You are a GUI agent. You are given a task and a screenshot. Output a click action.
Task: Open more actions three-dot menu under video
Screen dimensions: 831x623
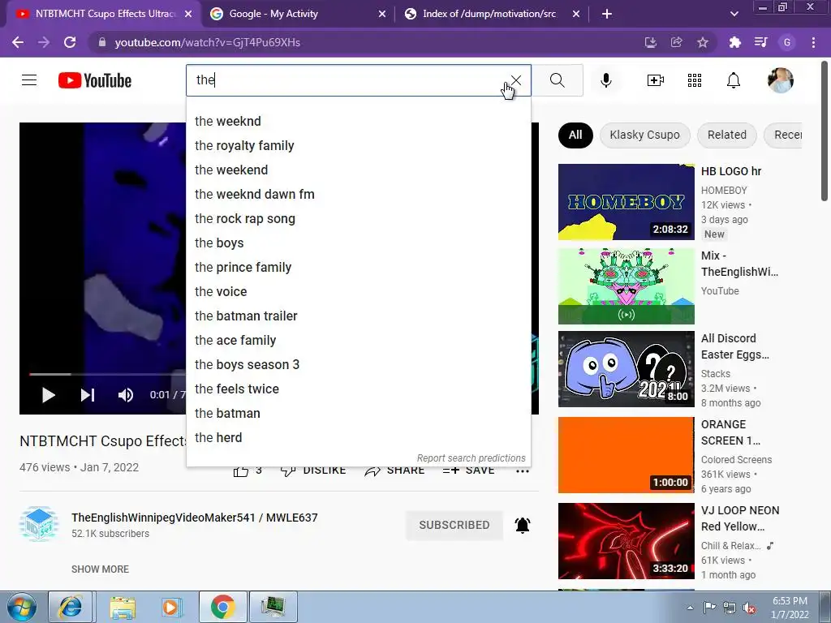[x=523, y=471]
